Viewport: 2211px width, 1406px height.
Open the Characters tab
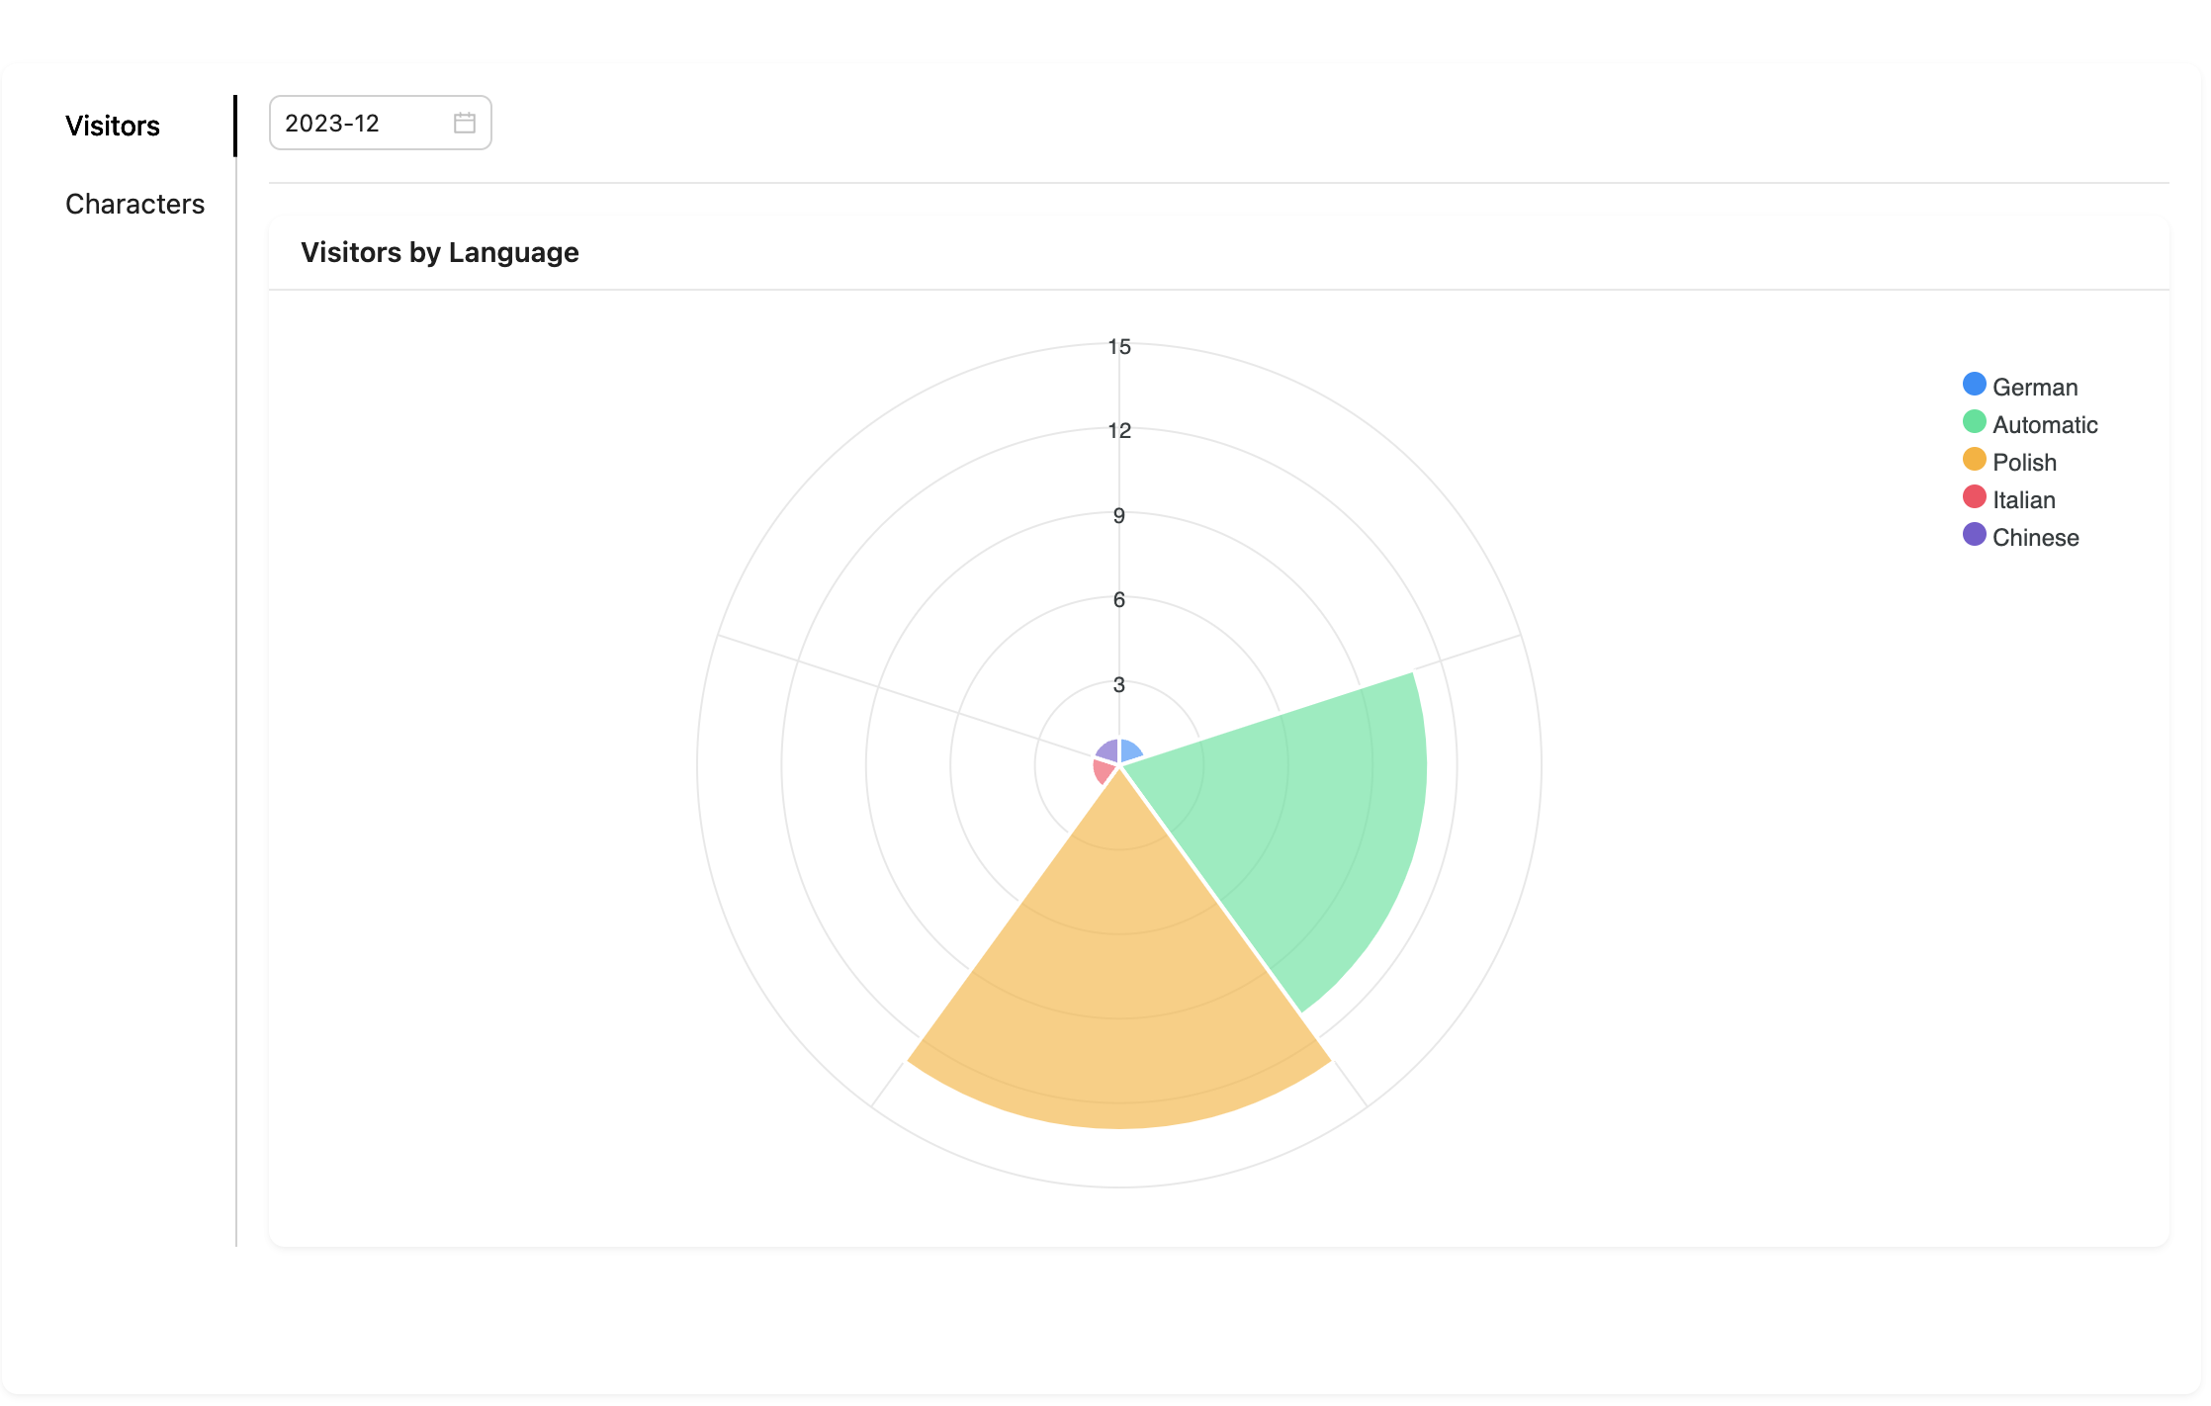click(x=134, y=204)
